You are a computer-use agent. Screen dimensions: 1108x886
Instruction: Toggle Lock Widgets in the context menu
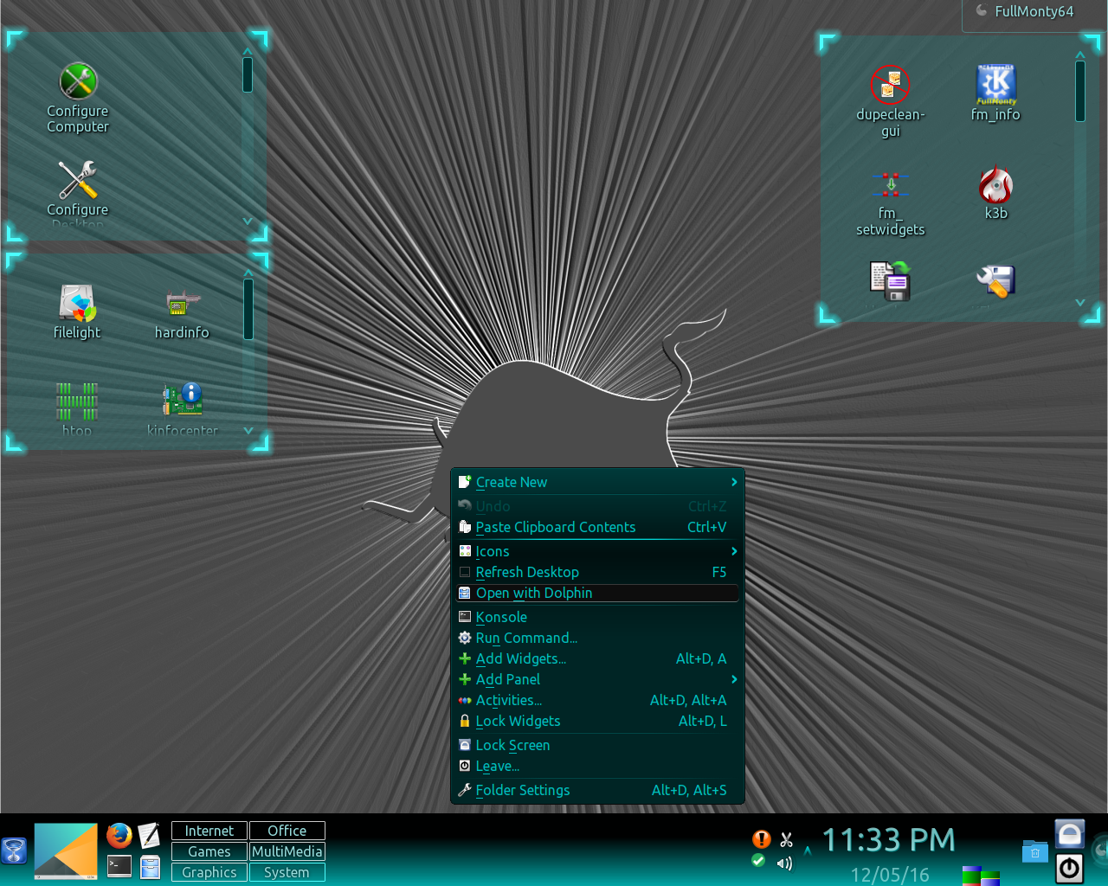point(597,721)
